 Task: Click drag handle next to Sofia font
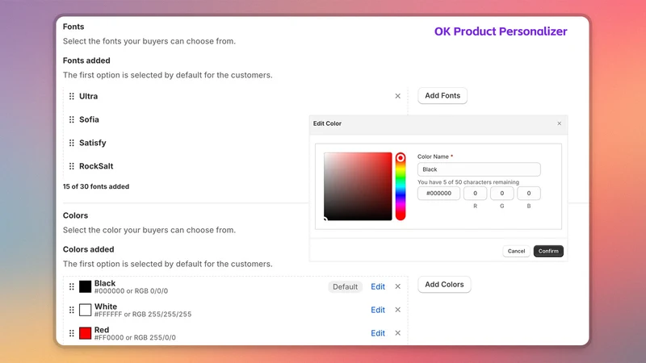(x=72, y=119)
